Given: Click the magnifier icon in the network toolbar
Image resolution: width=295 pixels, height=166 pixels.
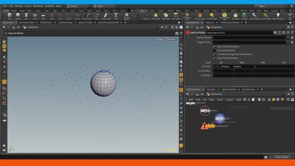Looking at the screenshot, I should coord(288,100).
